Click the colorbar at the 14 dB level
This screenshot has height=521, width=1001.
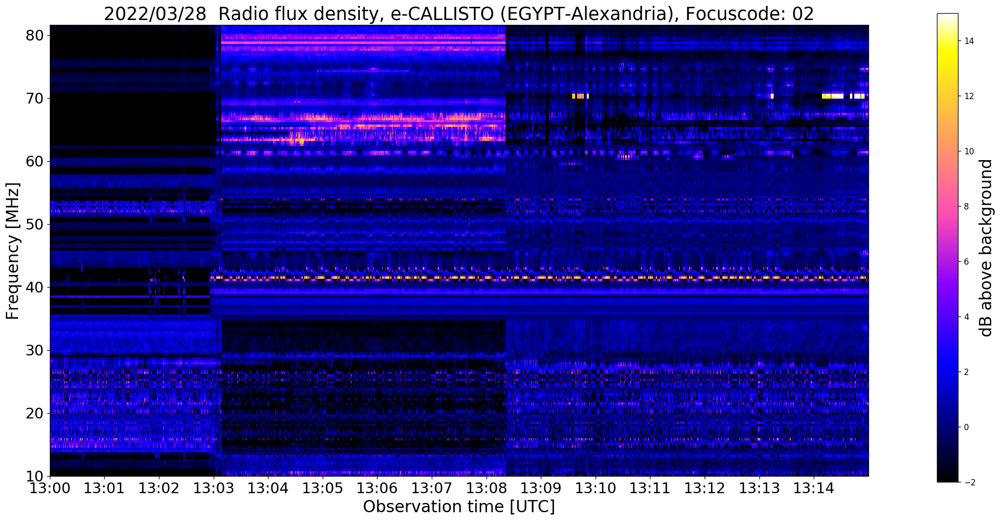click(947, 41)
